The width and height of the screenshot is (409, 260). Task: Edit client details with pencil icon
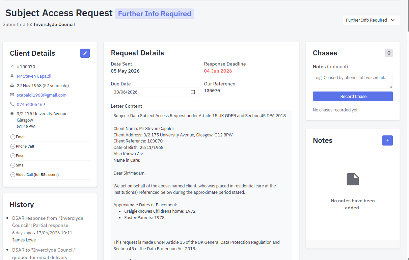pos(85,53)
